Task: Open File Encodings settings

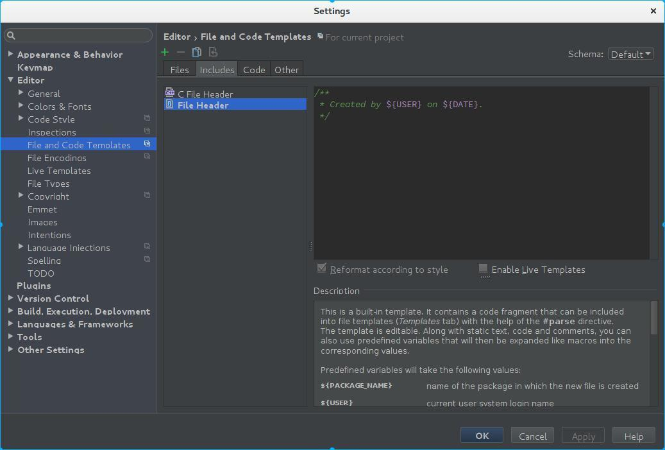Action: 57,157
